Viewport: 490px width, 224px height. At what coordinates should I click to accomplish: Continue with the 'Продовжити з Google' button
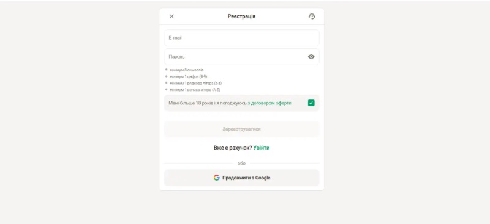241,178
